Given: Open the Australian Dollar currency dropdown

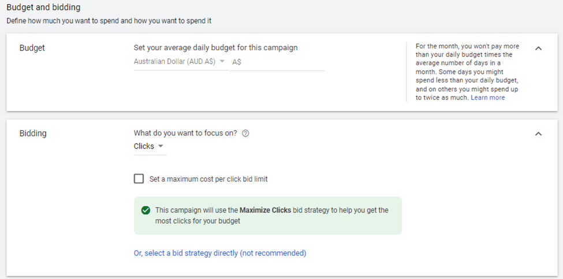Looking at the screenshot, I should [x=181, y=62].
